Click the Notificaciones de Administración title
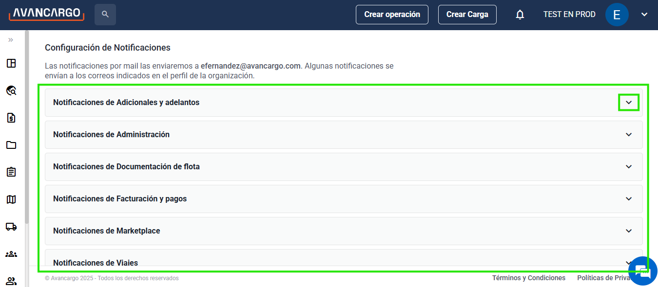Image resolution: width=658 pixels, height=287 pixels. (111, 135)
